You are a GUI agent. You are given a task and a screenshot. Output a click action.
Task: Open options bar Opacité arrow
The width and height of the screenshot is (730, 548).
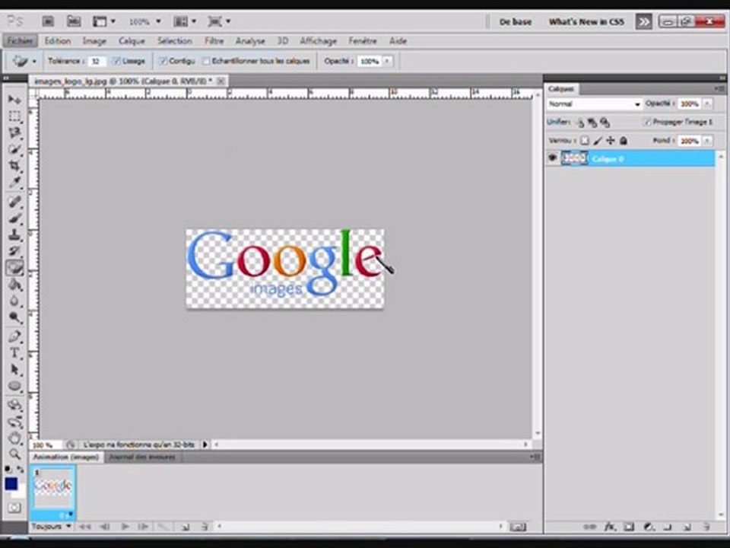(x=387, y=61)
